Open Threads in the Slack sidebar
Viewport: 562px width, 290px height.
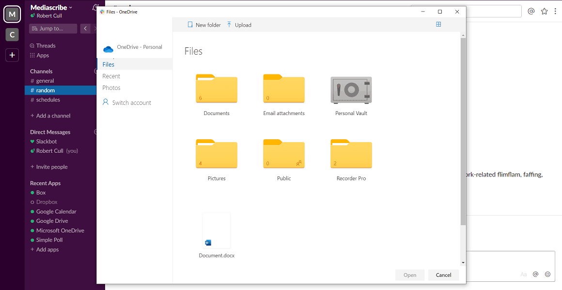[x=43, y=45]
